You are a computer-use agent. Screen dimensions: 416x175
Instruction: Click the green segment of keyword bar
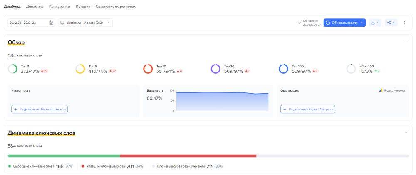pos(64,156)
